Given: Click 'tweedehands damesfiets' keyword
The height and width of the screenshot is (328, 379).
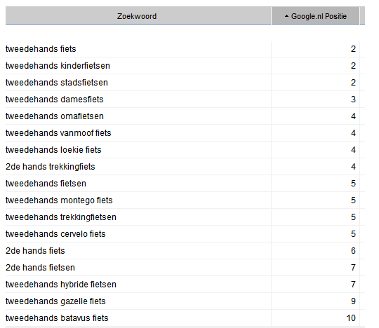Looking at the screenshot, I should pos(54,100).
